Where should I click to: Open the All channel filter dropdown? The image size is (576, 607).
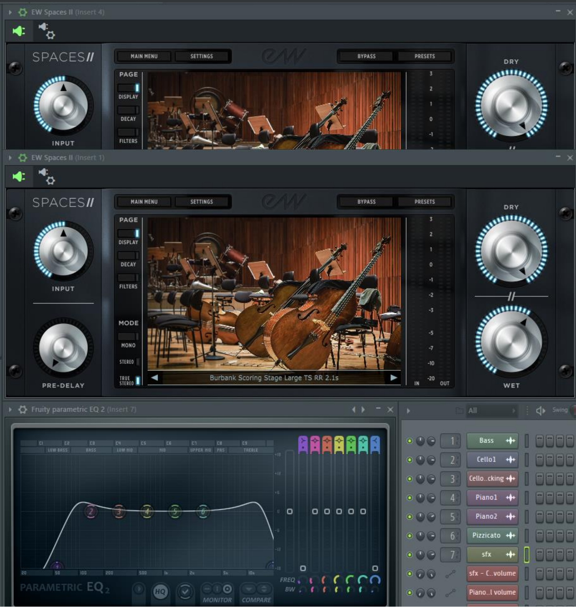[x=491, y=410]
